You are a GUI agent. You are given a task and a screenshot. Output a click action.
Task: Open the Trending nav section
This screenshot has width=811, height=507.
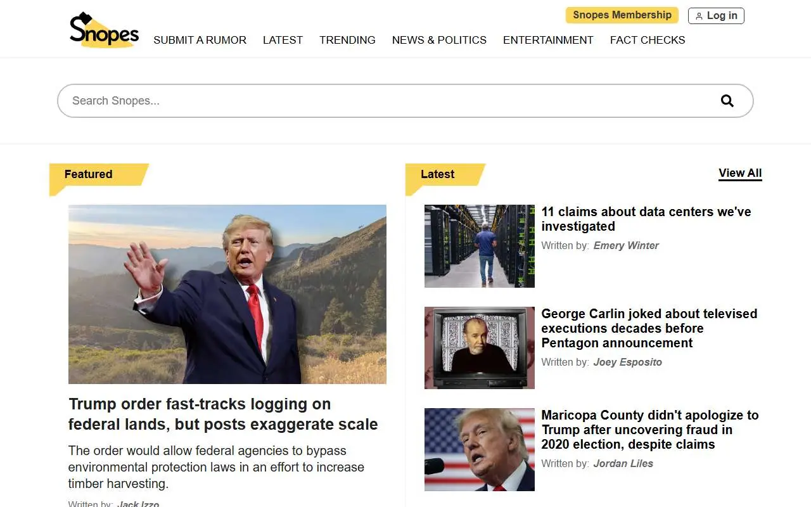coord(347,40)
